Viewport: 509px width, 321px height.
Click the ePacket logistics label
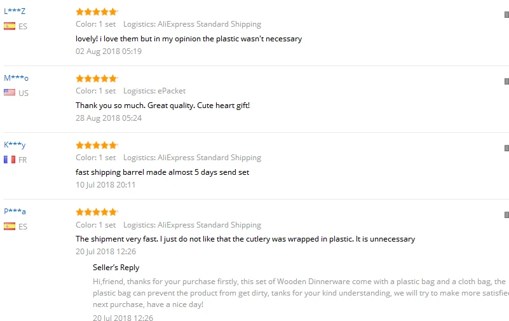(154, 91)
